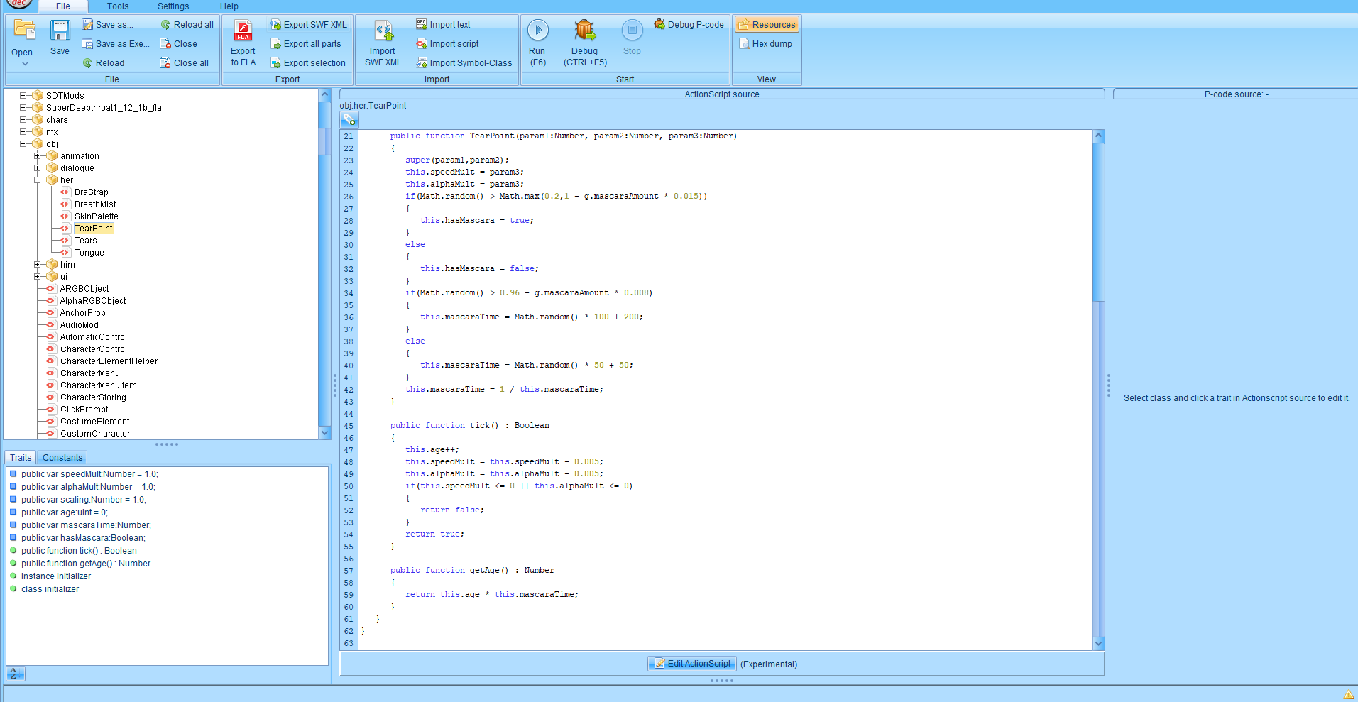Expand the SDTMods package node
Screen dimensions: 1358x702
click(23, 95)
